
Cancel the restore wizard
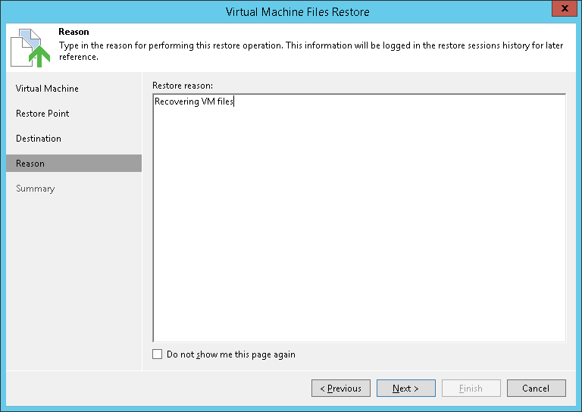[x=537, y=389]
